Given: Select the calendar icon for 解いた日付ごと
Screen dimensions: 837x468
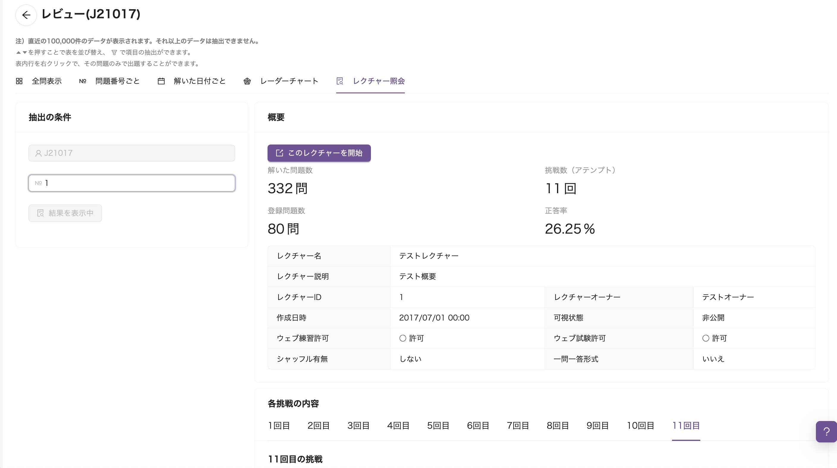Looking at the screenshot, I should (x=162, y=81).
